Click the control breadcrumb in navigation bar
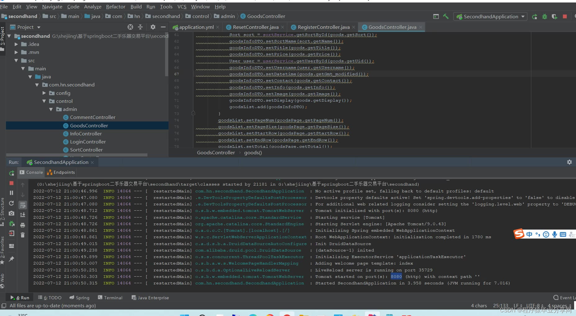This screenshot has width=576, height=316. pos(197,16)
